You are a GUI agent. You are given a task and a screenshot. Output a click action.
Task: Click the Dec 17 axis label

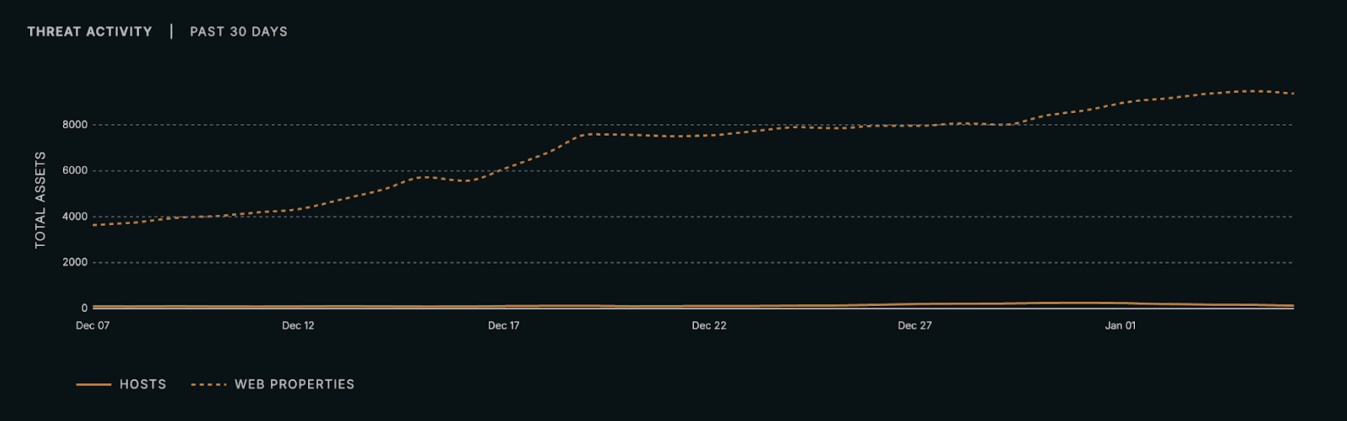[503, 325]
